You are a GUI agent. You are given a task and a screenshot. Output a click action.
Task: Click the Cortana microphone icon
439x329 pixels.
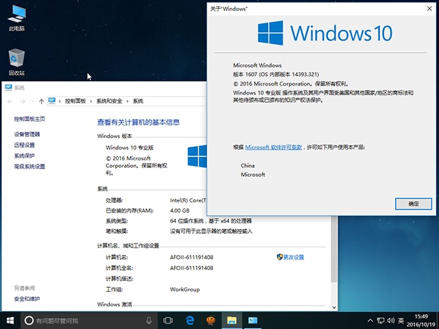(x=149, y=320)
